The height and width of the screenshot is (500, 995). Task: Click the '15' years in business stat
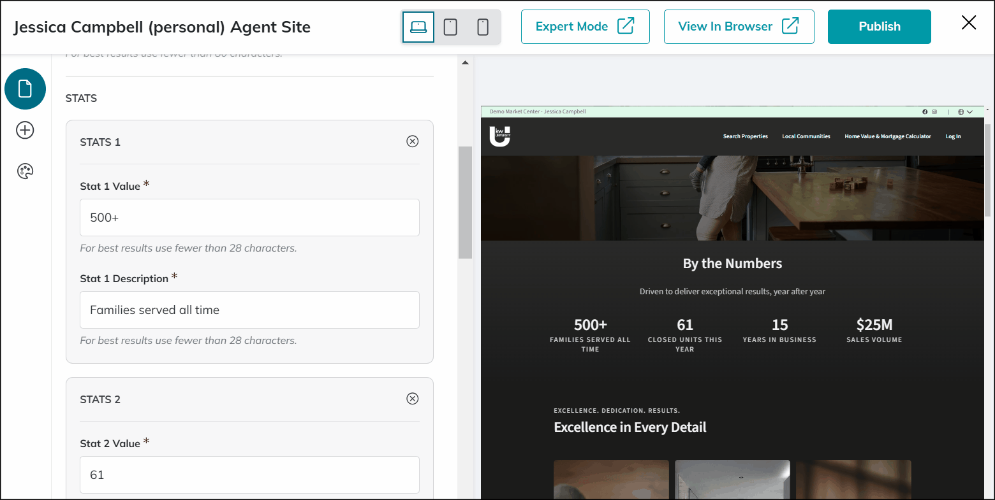(779, 325)
